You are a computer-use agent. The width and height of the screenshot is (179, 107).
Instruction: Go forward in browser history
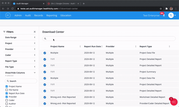click(8, 9)
